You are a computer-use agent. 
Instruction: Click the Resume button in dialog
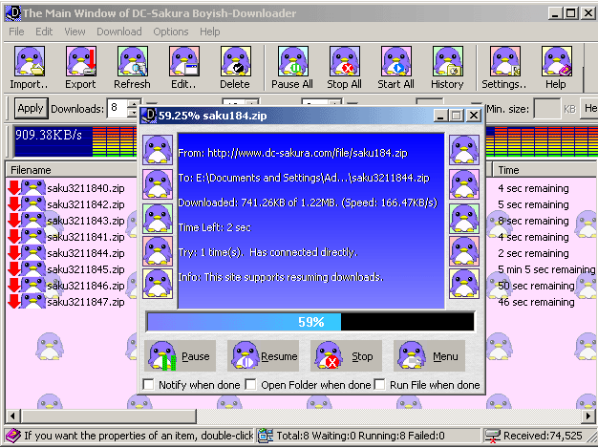click(x=263, y=356)
